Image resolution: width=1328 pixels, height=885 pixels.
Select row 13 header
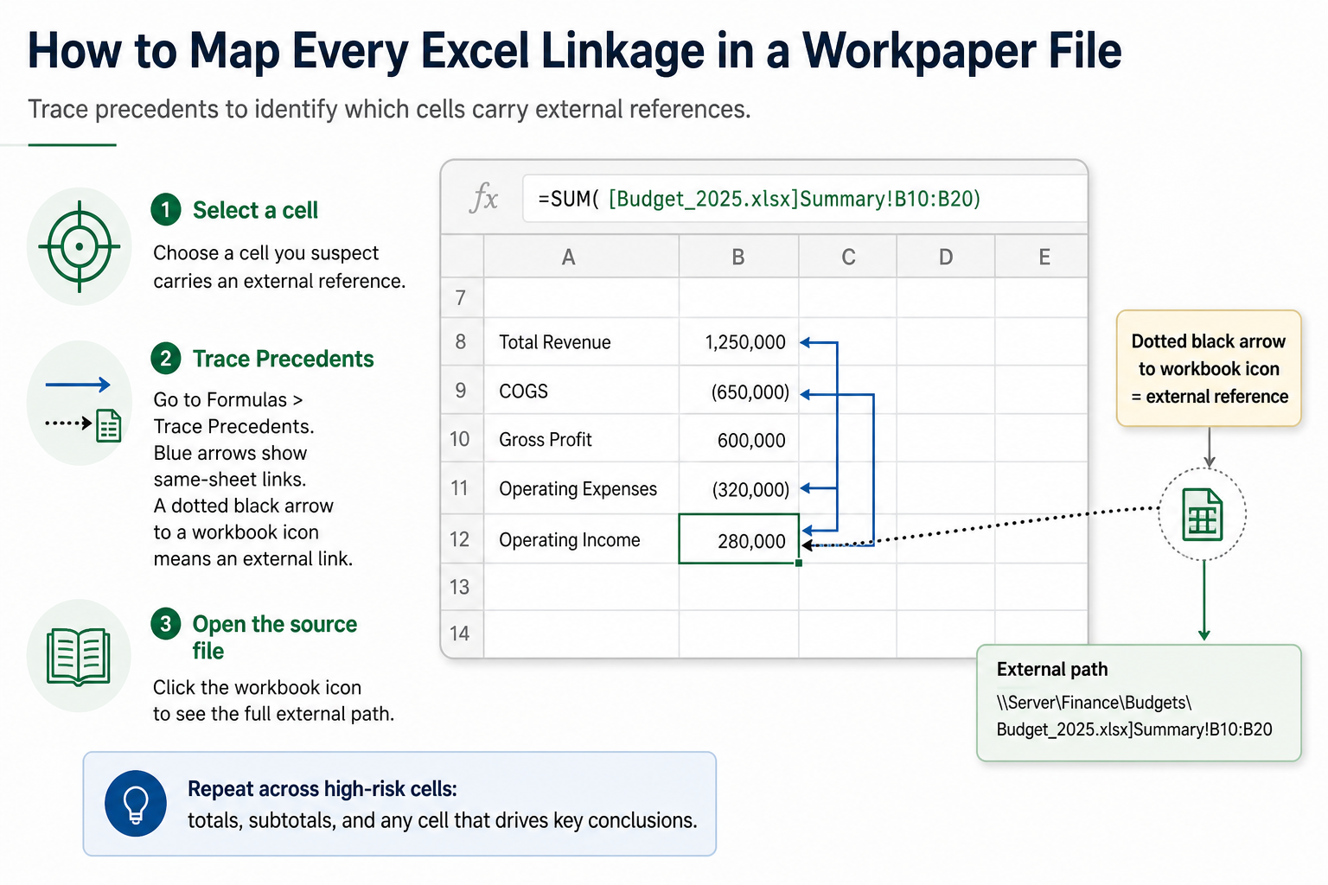[462, 587]
